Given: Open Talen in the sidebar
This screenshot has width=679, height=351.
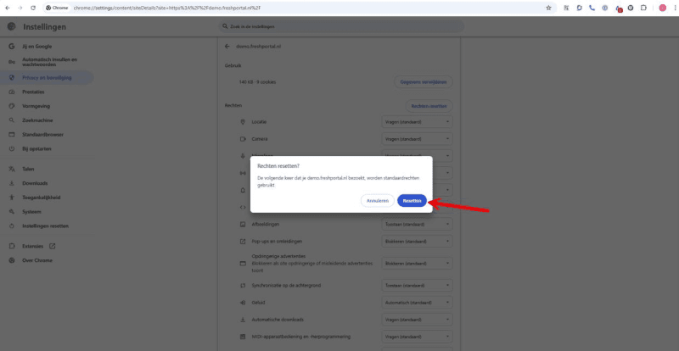Looking at the screenshot, I should [x=47, y=170].
